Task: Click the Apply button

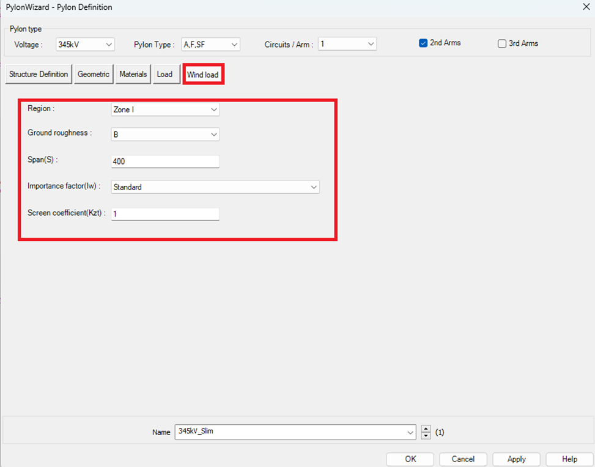Action: (517, 459)
